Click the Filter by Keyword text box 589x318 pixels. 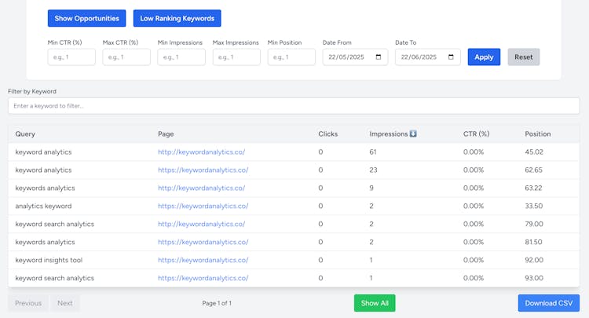point(294,106)
